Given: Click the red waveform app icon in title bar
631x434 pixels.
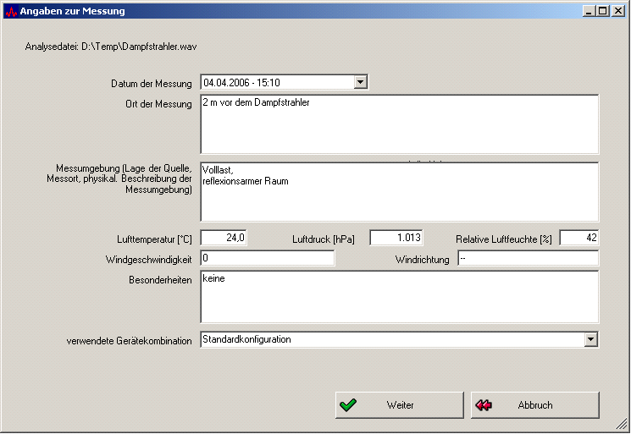Looking at the screenshot, I should click(x=11, y=11).
